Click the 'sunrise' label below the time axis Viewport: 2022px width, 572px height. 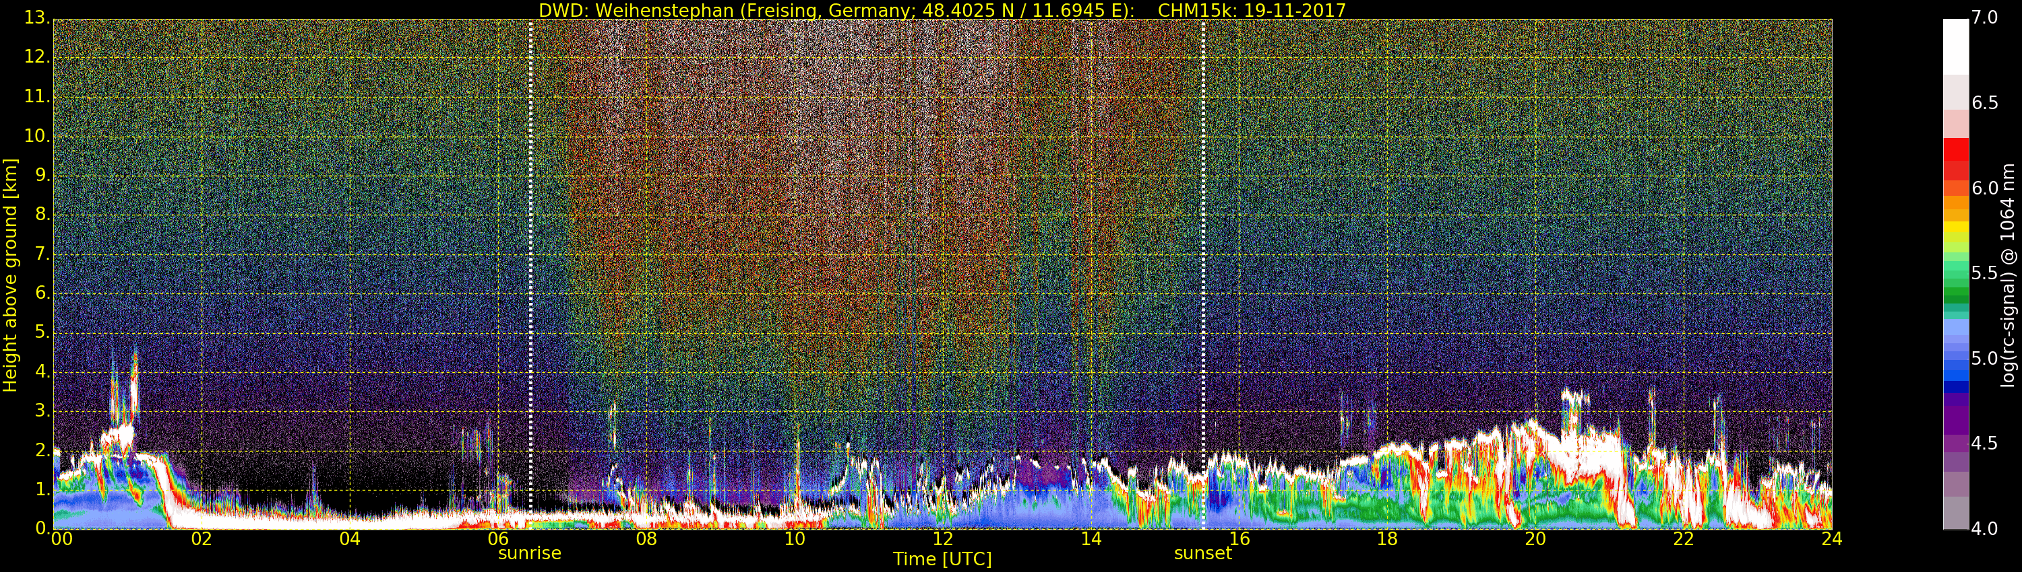530,553
